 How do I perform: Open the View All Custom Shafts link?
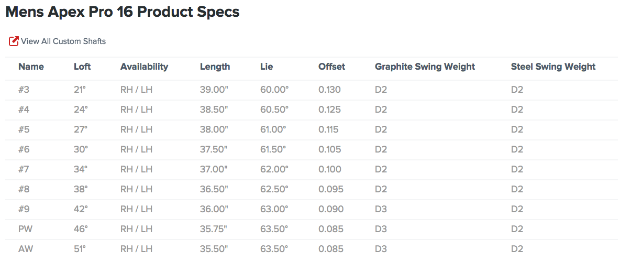coord(63,41)
